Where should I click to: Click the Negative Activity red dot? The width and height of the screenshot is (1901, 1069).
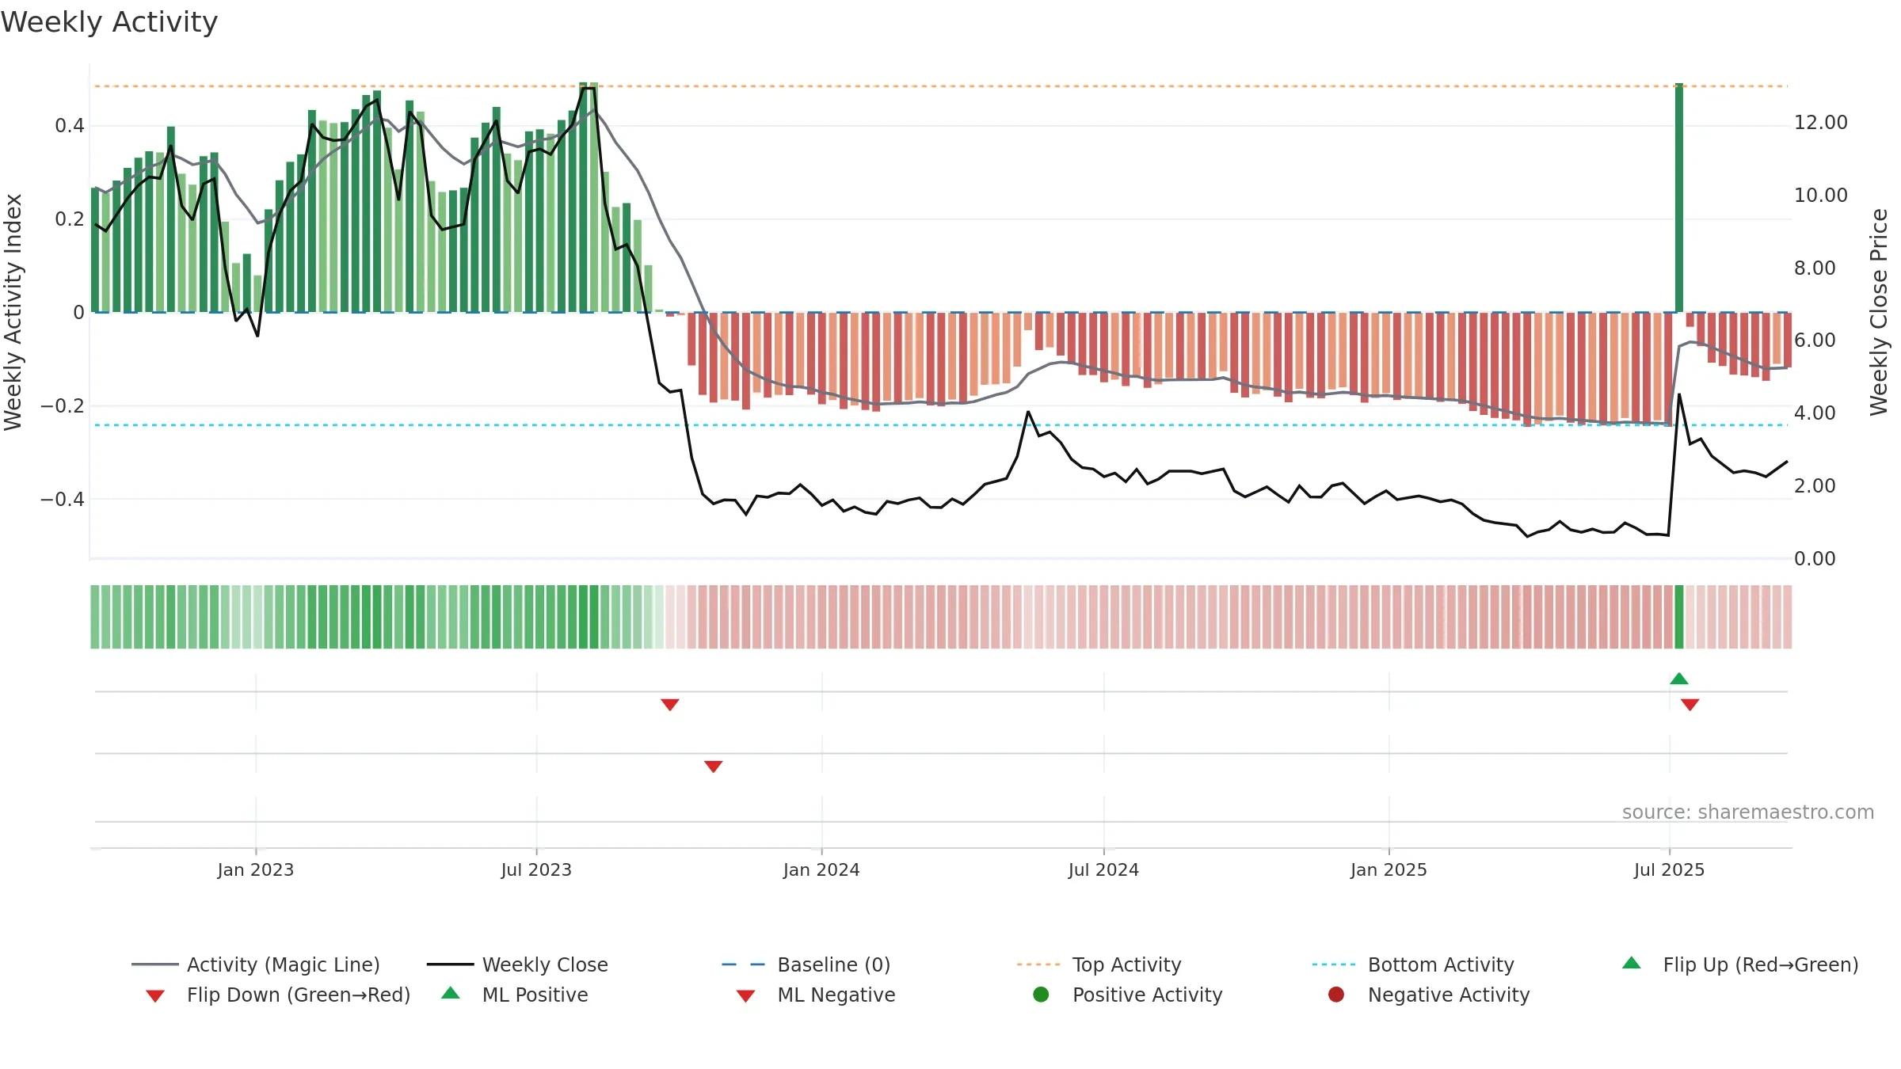point(1336,995)
